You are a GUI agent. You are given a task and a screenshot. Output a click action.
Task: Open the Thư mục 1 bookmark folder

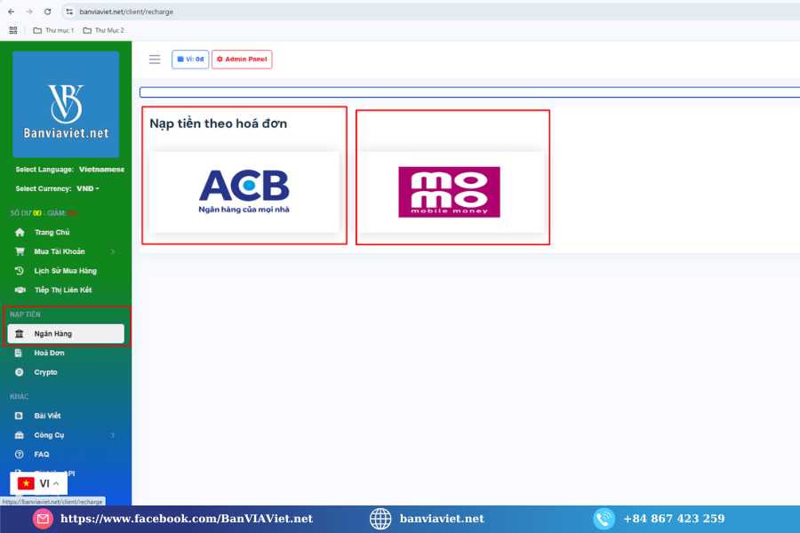point(53,30)
